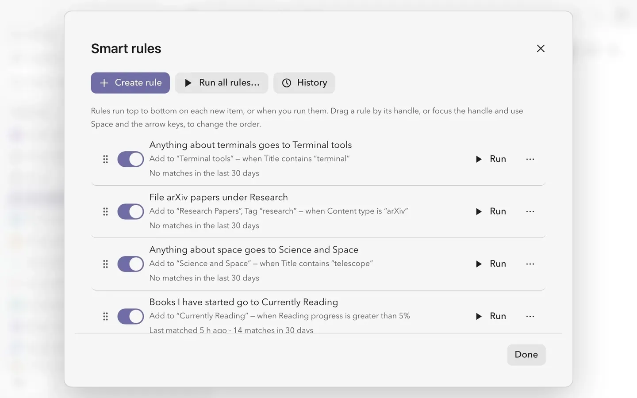Grab drag handle of arXiv papers rule
The height and width of the screenshot is (398, 637).
click(x=105, y=212)
